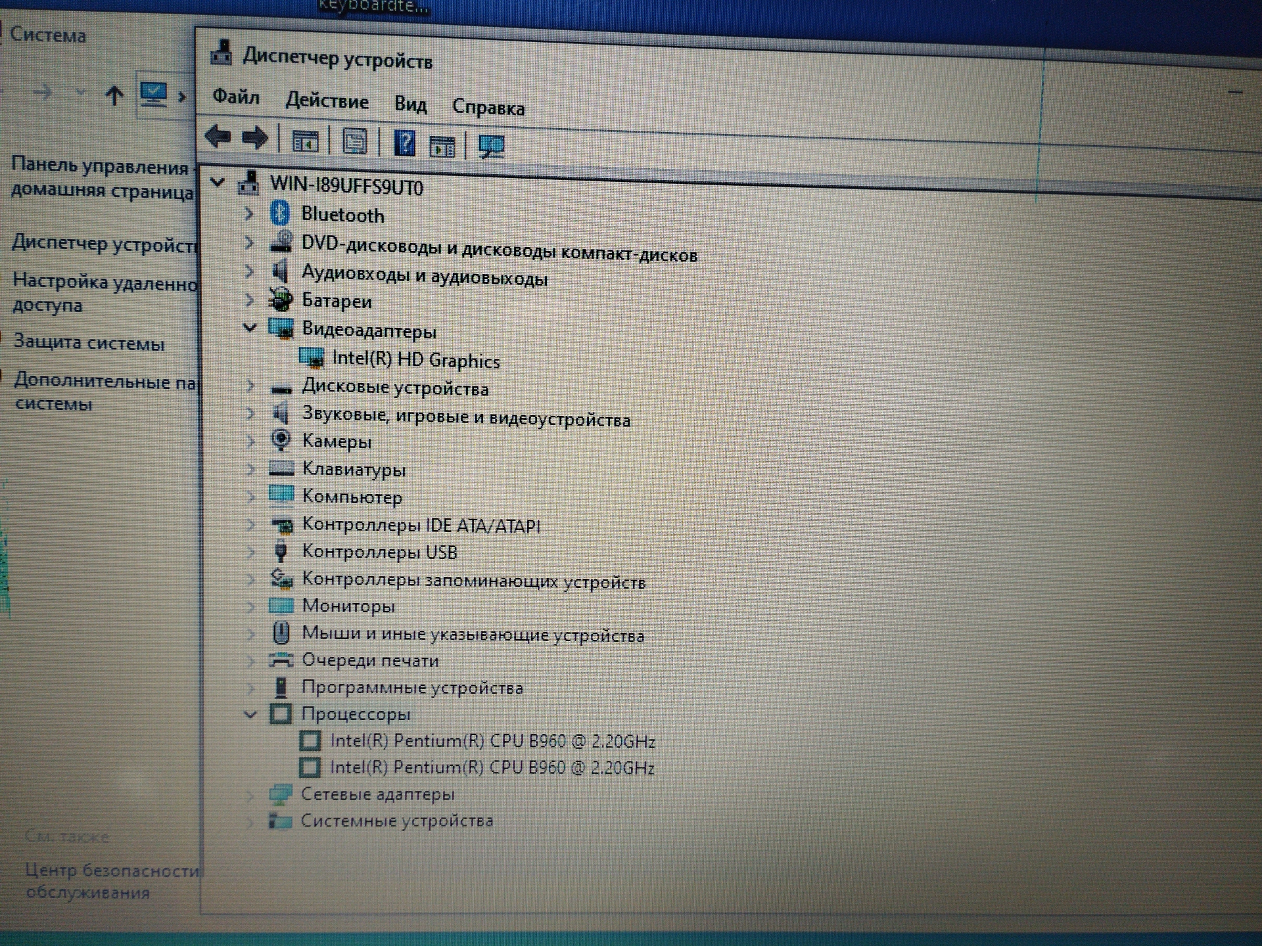Select Звуковые, игровые и видеоустройства row
The height and width of the screenshot is (946, 1262).
click(x=466, y=417)
